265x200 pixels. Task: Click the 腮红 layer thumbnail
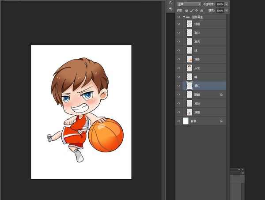pyautogui.click(x=189, y=86)
